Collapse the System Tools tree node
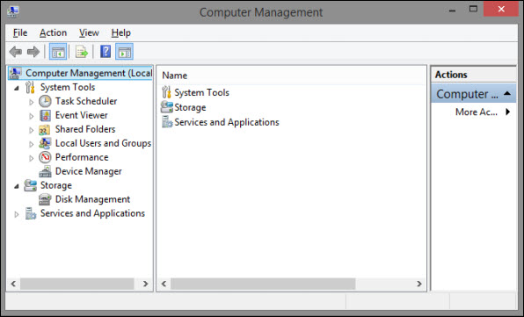Screen dimensions: 524x317 pyautogui.click(x=17, y=89)
